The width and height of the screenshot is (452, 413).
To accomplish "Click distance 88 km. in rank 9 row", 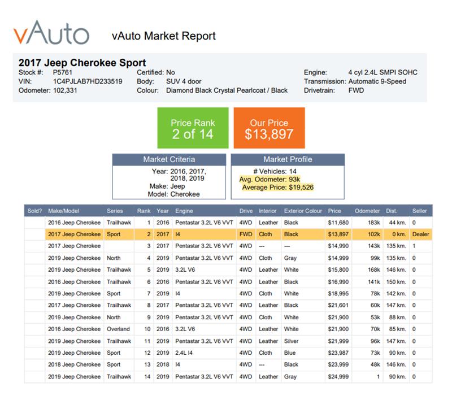I will 398,317.
